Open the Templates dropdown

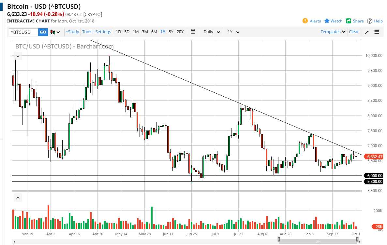point(332,32)
